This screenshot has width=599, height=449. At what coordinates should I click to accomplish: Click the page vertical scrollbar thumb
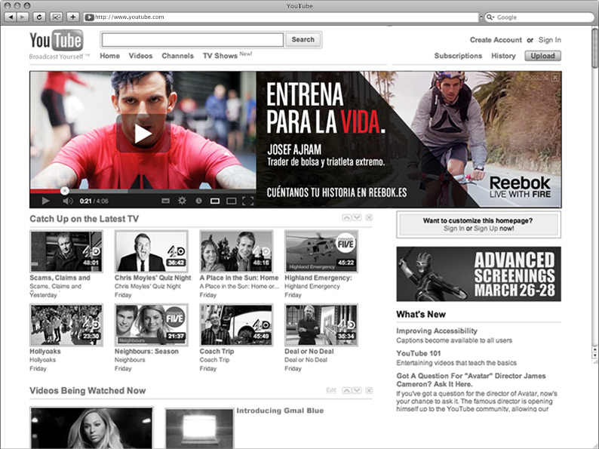(x=595, y=48)
